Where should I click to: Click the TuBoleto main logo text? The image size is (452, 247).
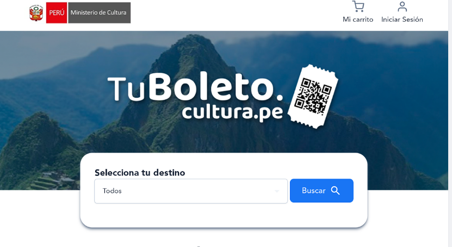[195, 86]
